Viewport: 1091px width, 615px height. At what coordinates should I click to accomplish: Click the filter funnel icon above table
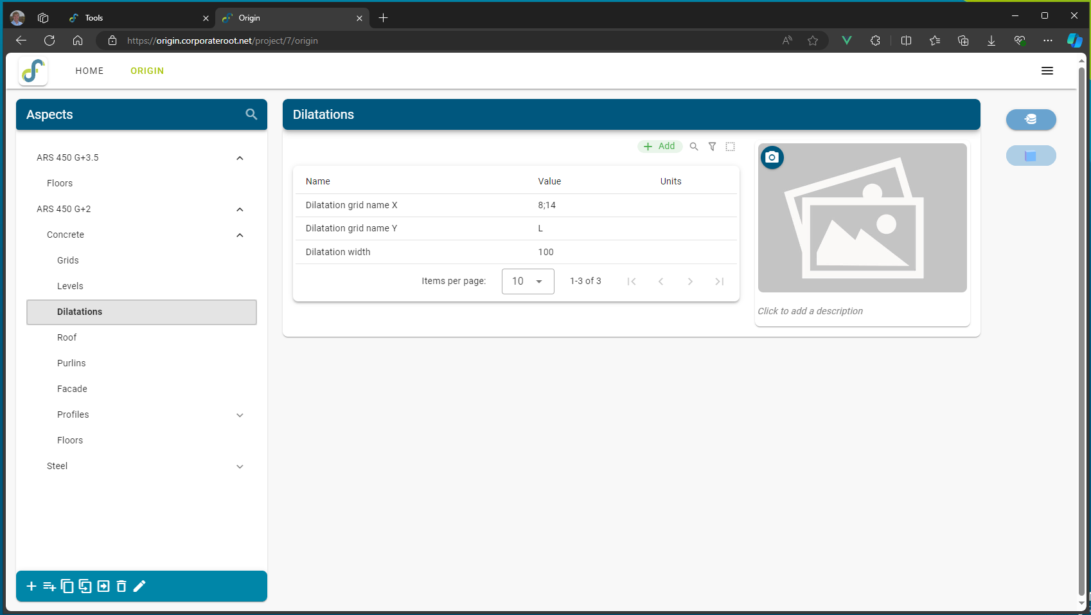pyautogui.click(x=712, y=147)
